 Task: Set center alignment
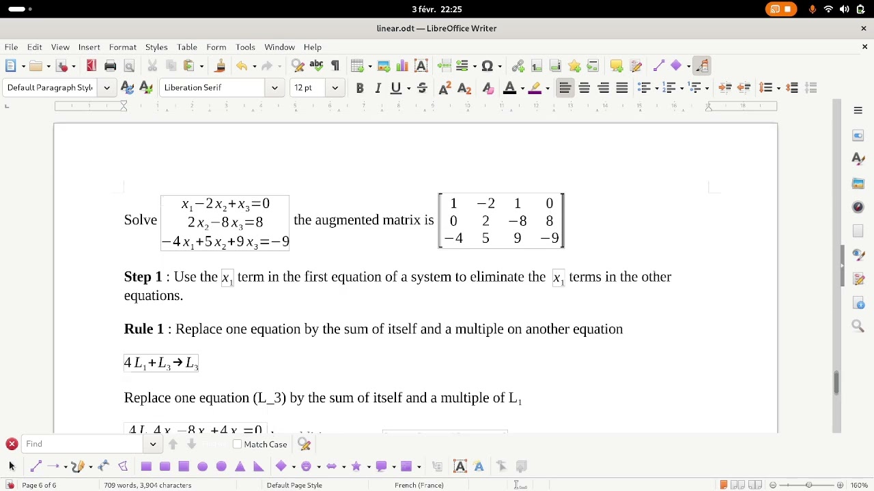point(584,88)
